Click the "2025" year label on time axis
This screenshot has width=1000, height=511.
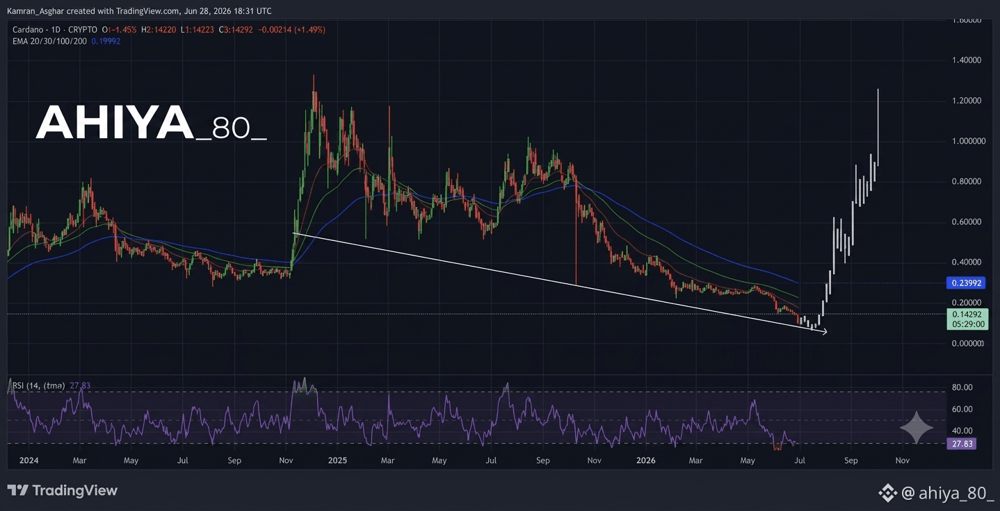pyautogui.click(x=337, y=460)
